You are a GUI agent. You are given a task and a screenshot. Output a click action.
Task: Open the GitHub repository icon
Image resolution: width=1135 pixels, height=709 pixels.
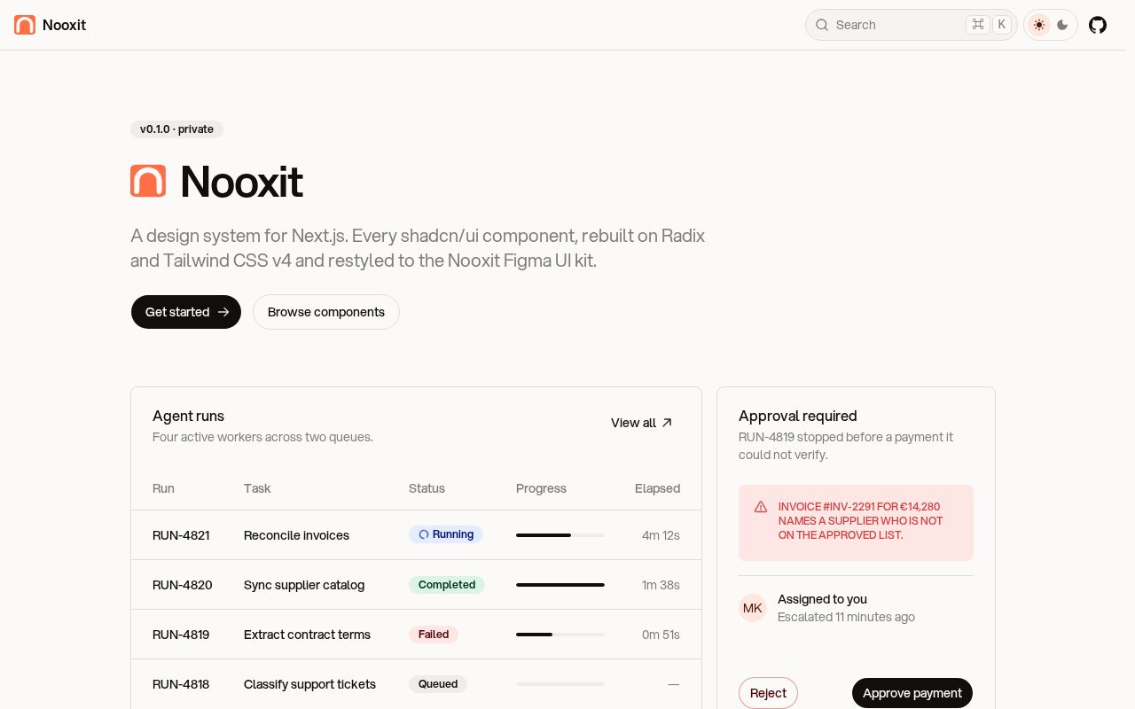1098,25
